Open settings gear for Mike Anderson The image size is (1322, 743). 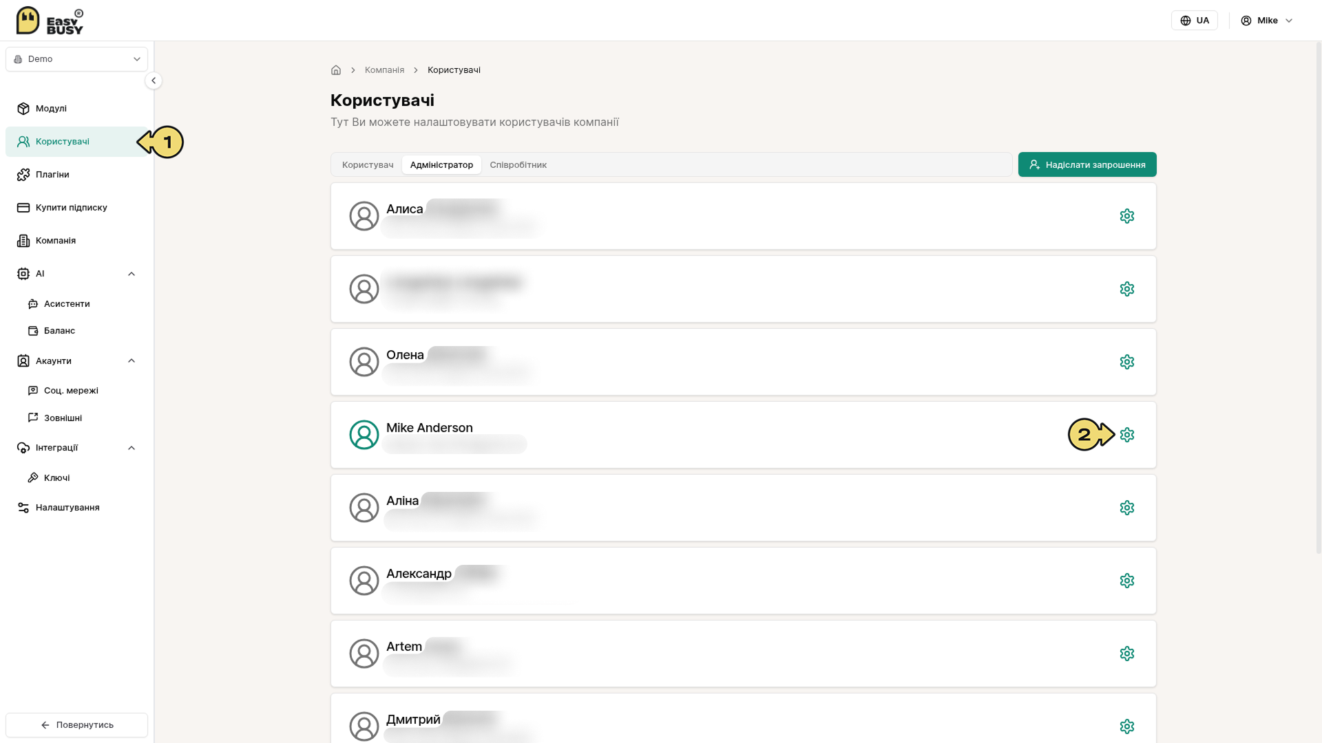click(x=1126, y=435)
